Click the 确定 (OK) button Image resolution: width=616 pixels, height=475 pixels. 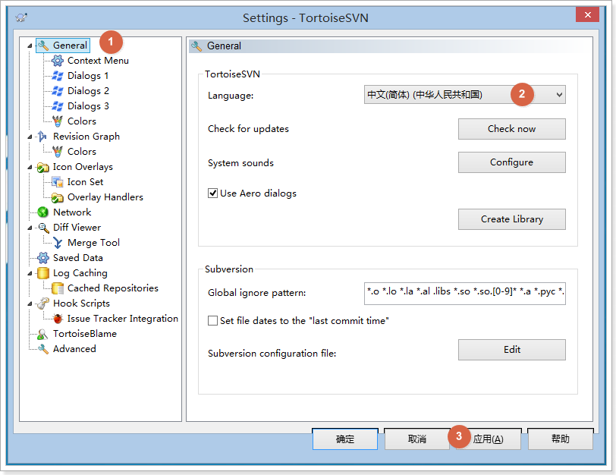point(345,439)
